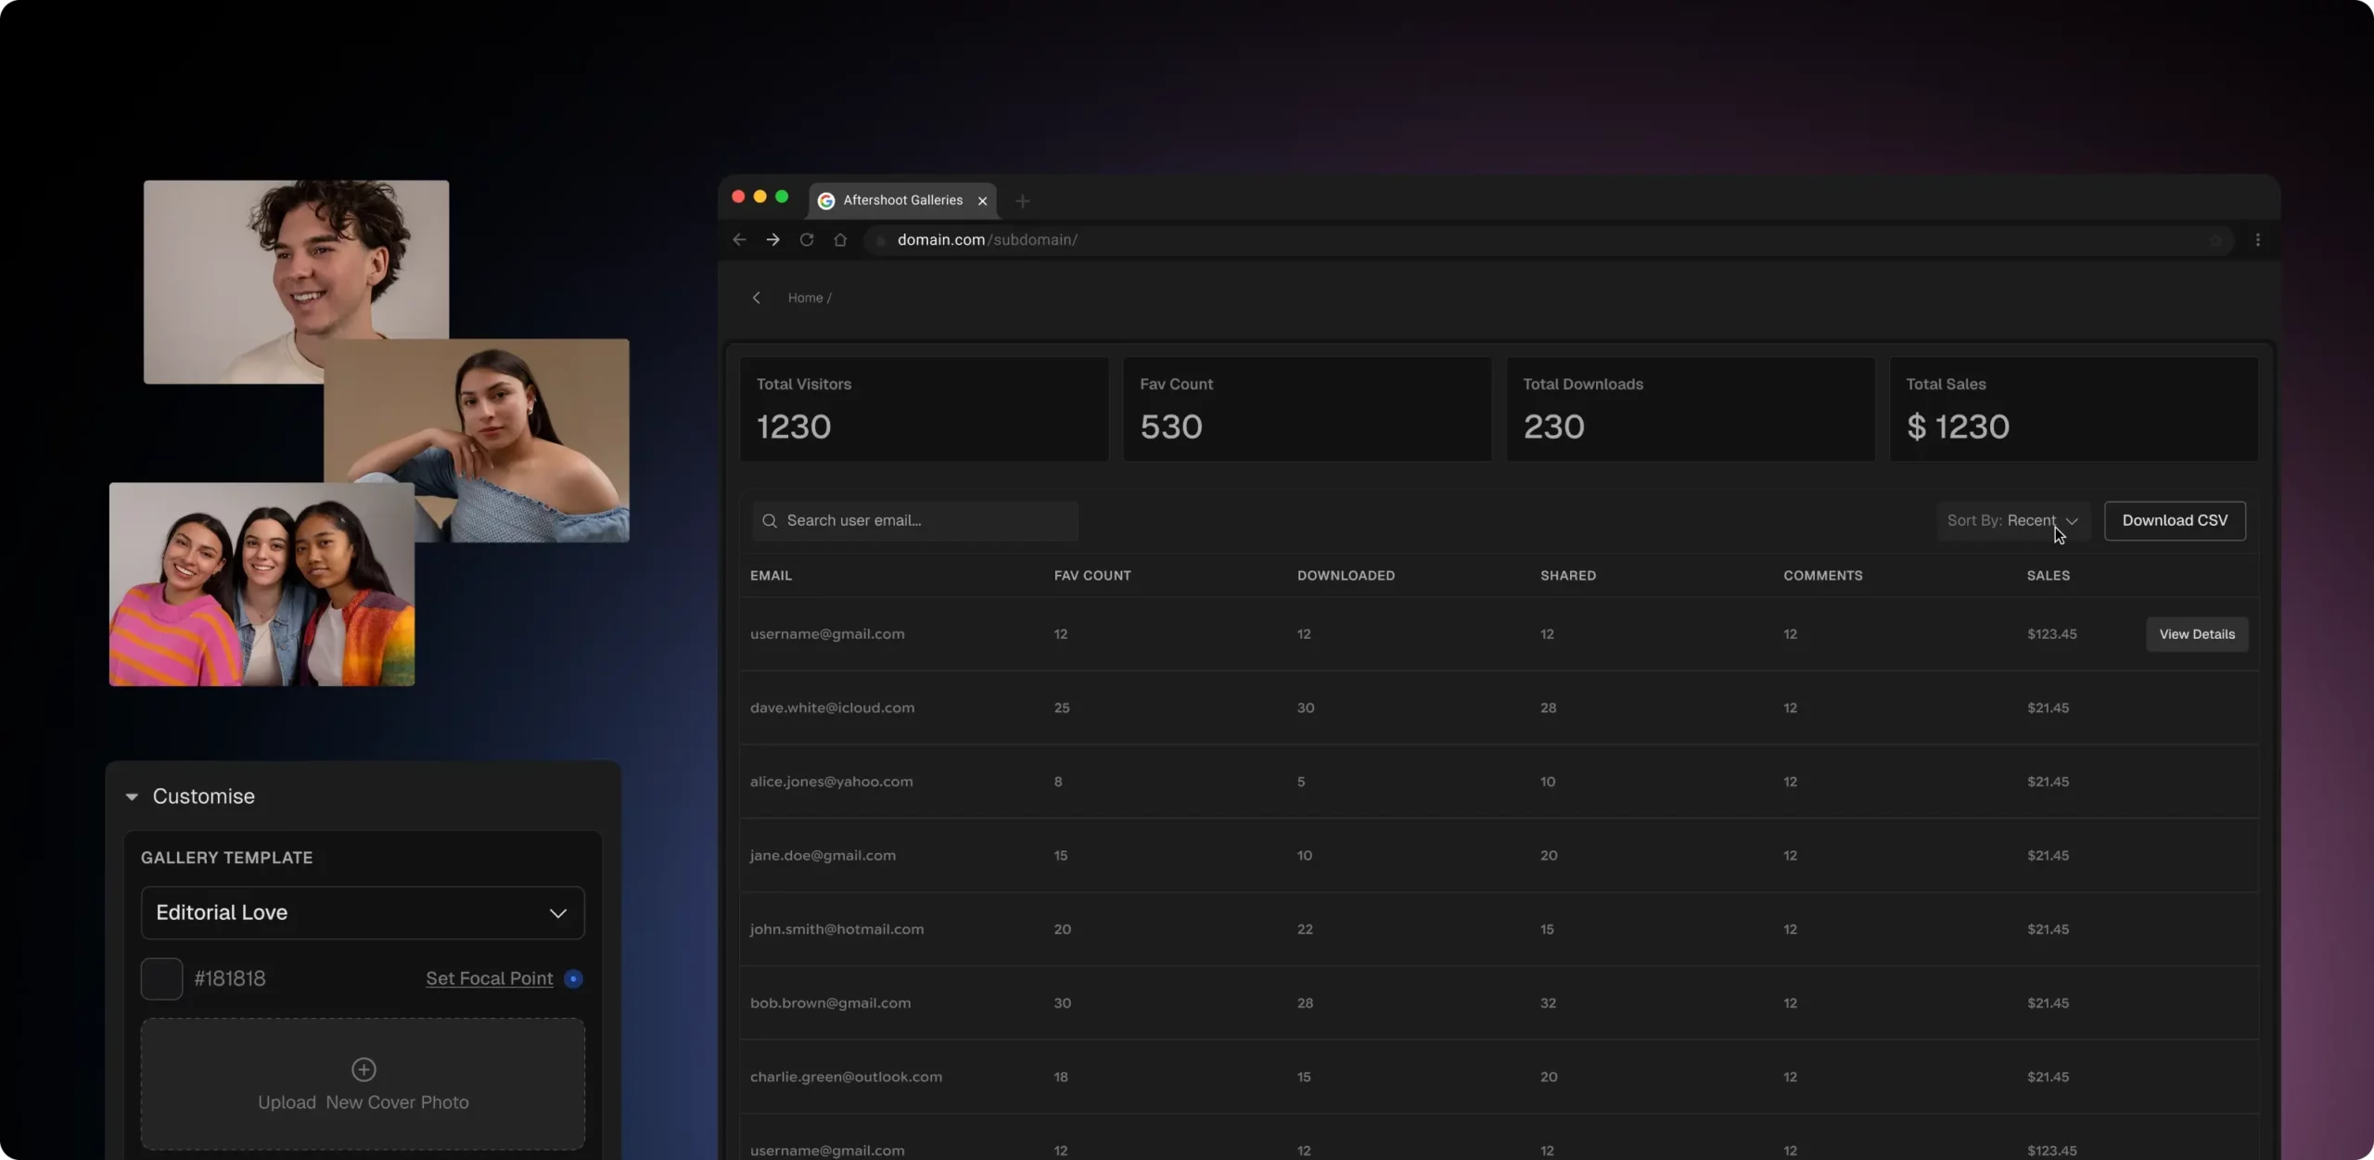2374x1160 pixels.
Task: Click the Fav Count card
Action: click(1308, 409)
